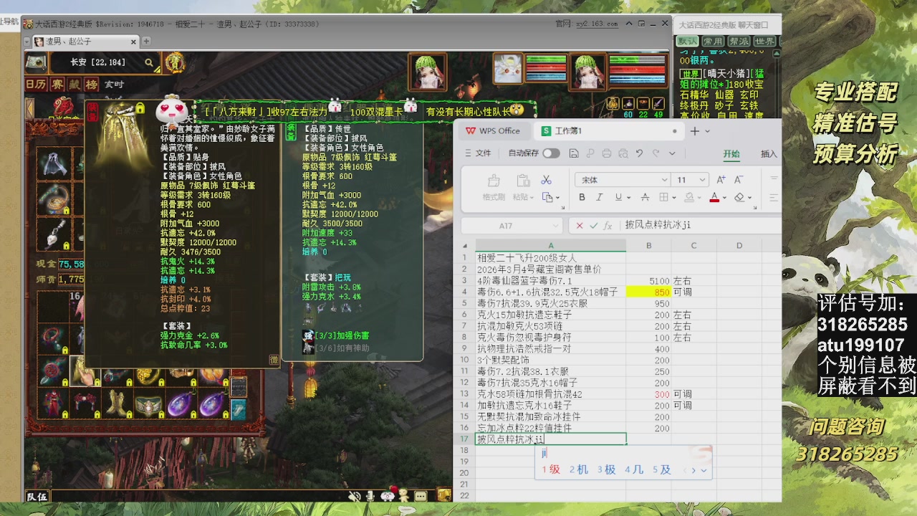Click the Undo arrow icon in WPS
Viewport: 917px width, 516px height.
pyautogui.click(x=639, y=153)
